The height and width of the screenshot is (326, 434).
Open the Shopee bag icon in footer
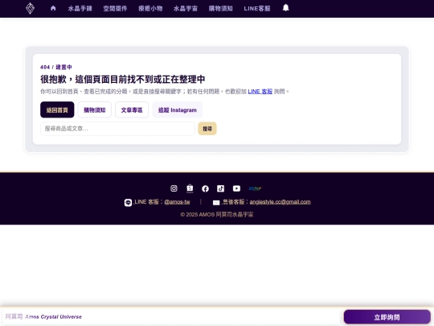pyautogui.click(x=190, y=188)
